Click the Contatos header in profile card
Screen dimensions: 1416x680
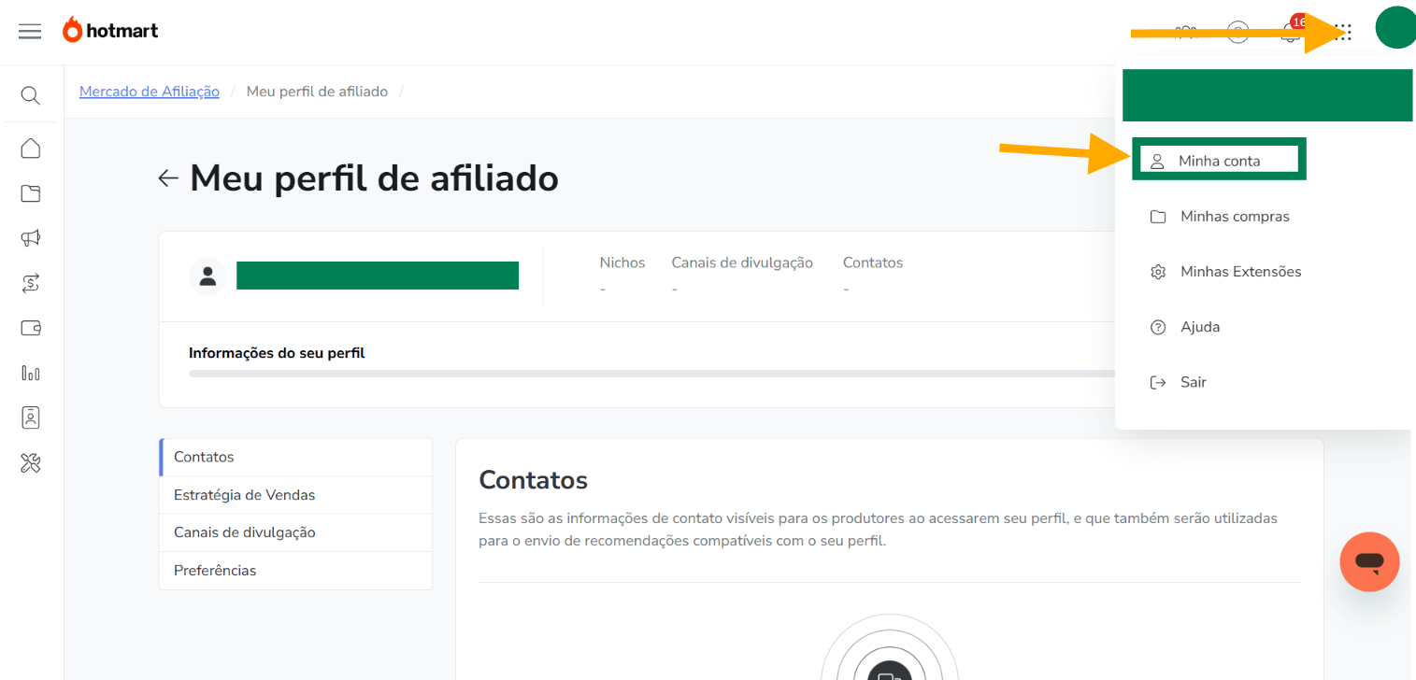click(873, 262)
